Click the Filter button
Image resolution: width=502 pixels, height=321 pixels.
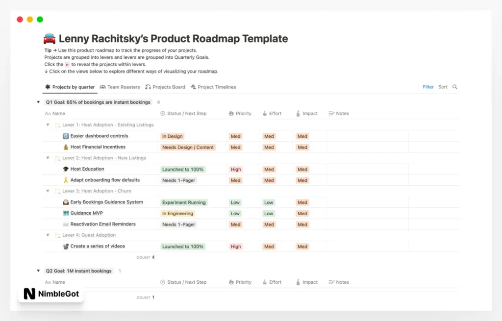428,87
